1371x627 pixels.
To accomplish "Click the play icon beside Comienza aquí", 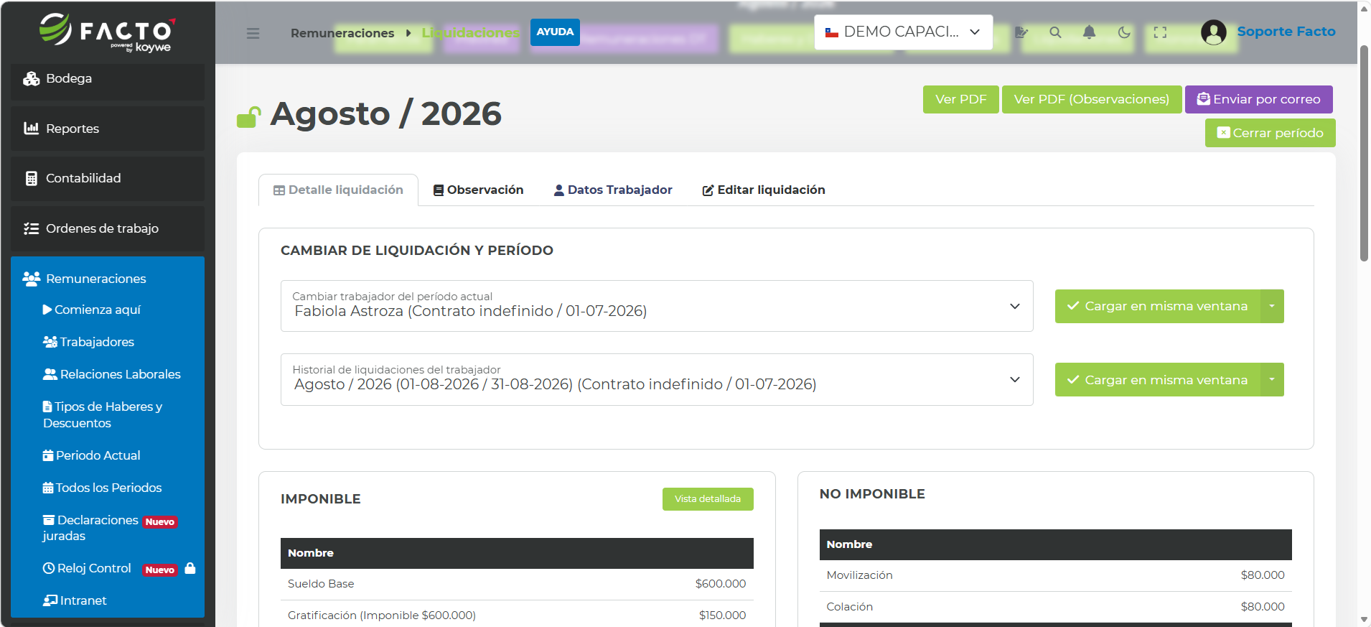I will click(47, 310).
